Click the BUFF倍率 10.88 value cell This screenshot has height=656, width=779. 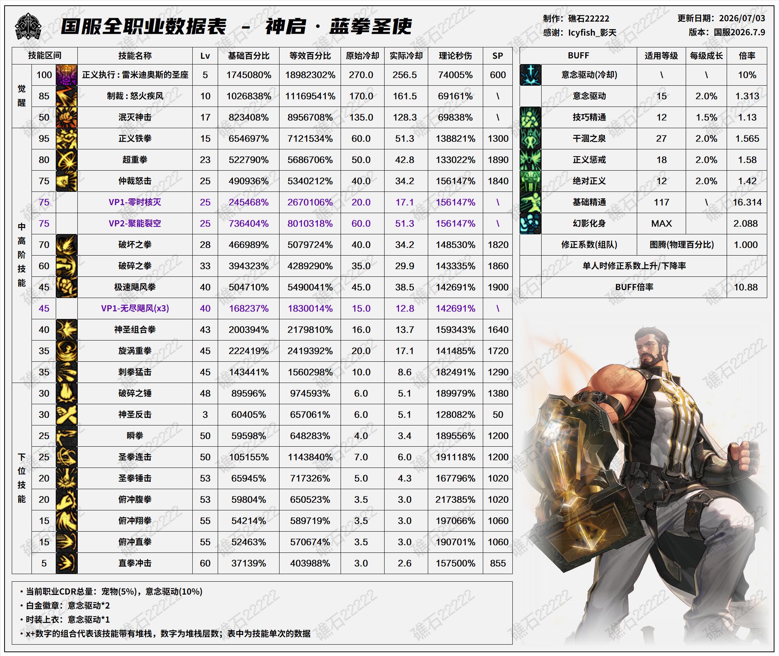(x=747, y=287)
